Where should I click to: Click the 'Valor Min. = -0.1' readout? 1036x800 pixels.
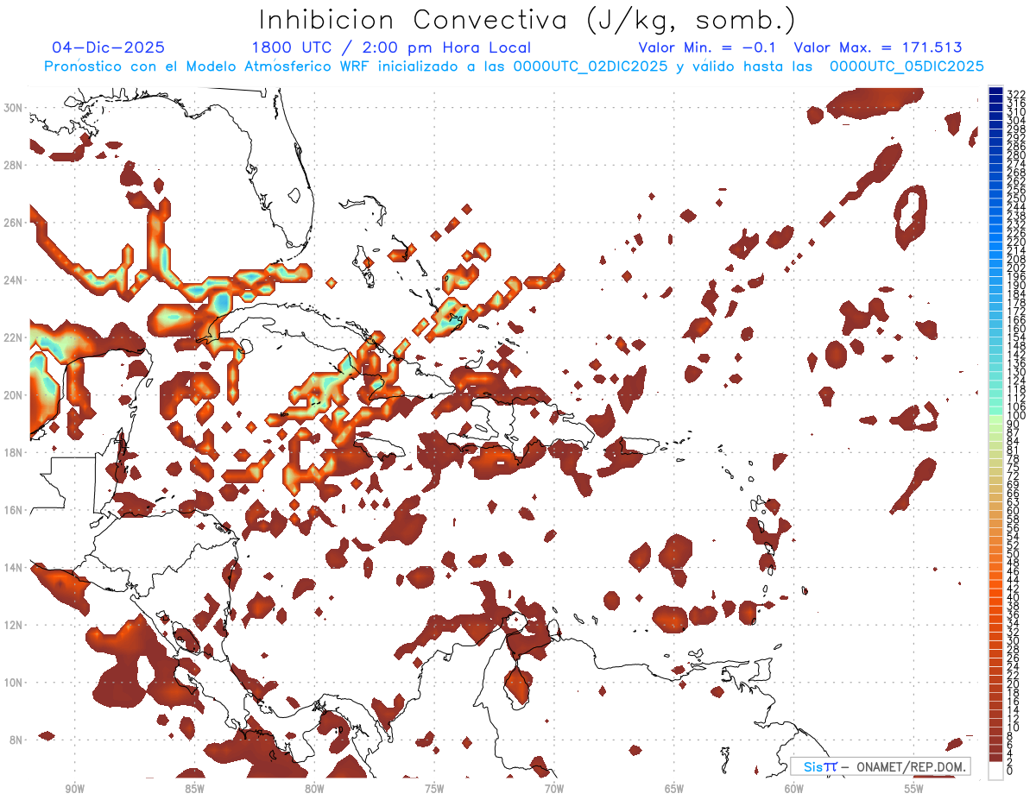pyautogui.click(x=707, y=47)
